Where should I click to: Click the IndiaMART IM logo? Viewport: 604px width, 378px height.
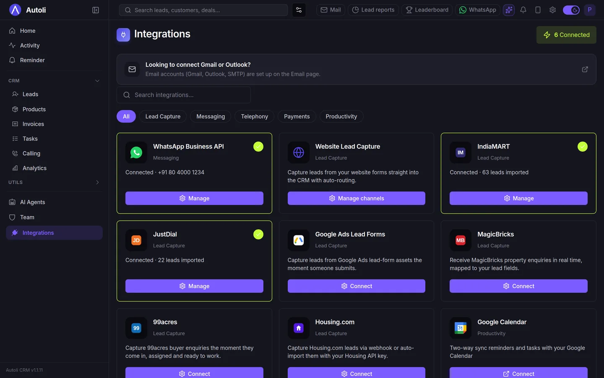click(461, 152)
